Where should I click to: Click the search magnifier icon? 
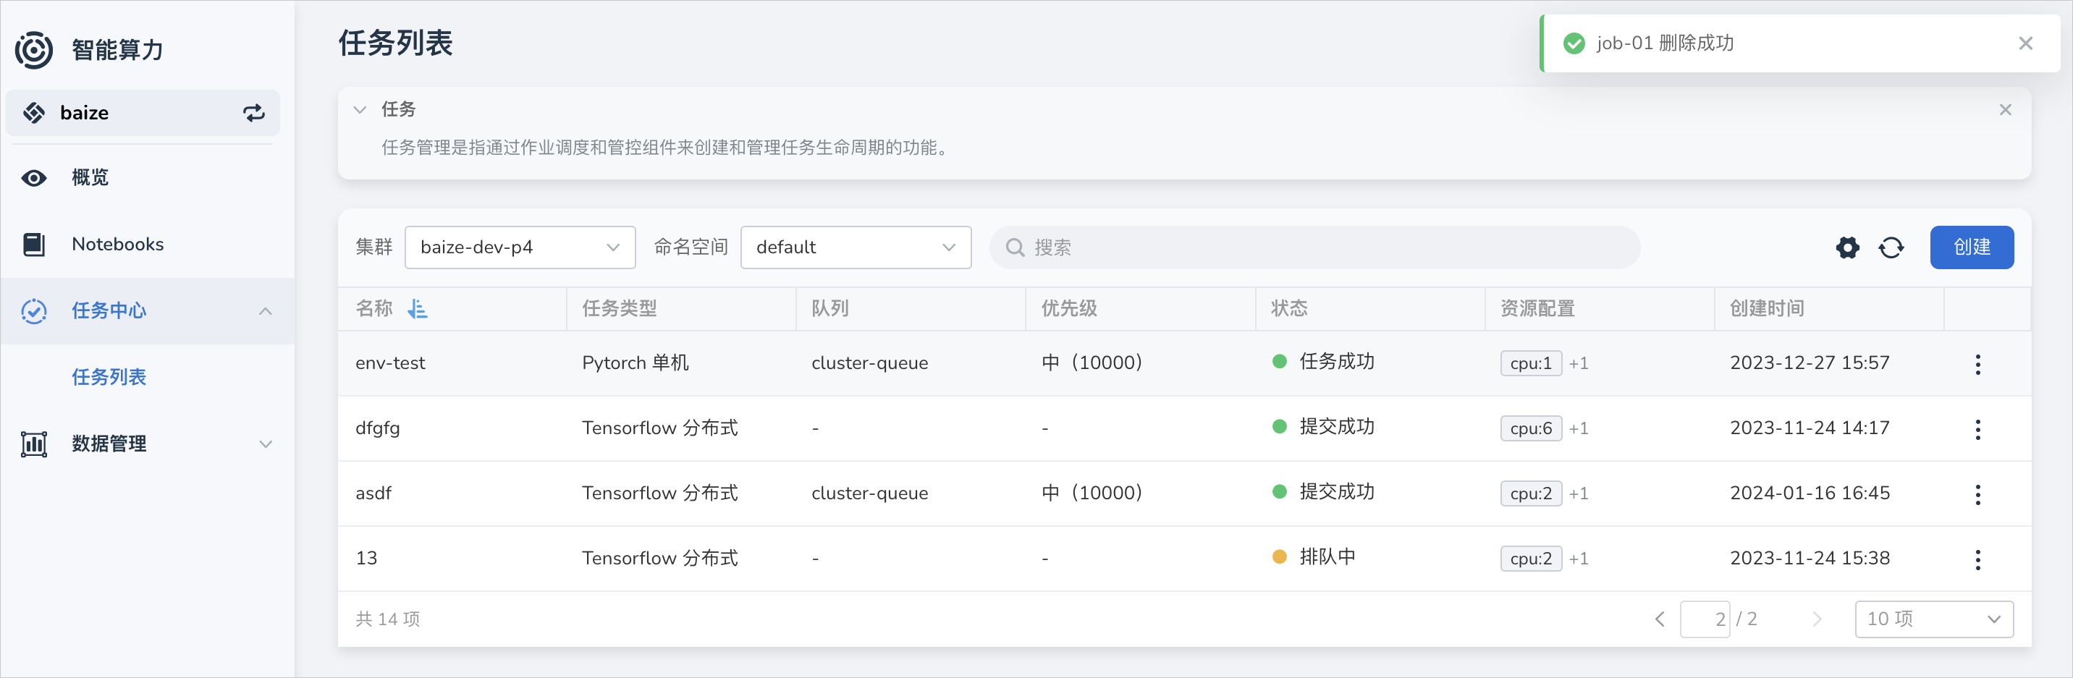[x=1016, y=247]
